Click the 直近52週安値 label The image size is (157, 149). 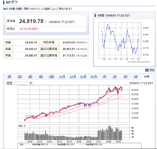[x=49, y=55]
